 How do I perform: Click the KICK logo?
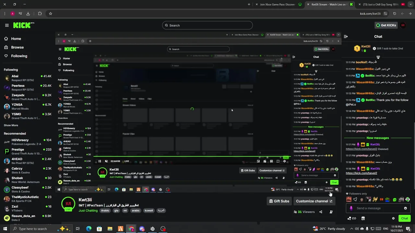point(23,25)
